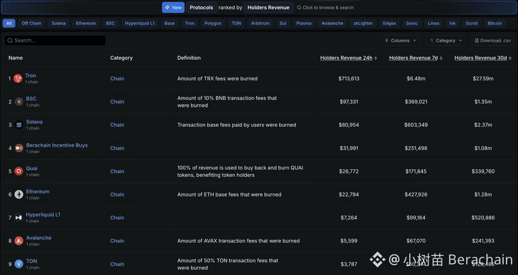Click the New button
Image resolution: width=518 pixels, height=275 pixels.
[x=173, y=7]
